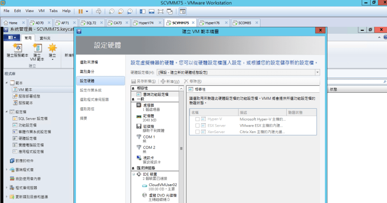Click the 建立 VM 範本 ribbon icon
Screen dimensions: 387x203
point(37,52)
